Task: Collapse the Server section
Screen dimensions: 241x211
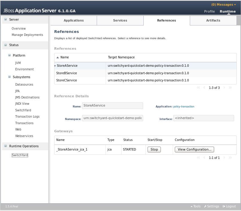Action: (5, 19)
